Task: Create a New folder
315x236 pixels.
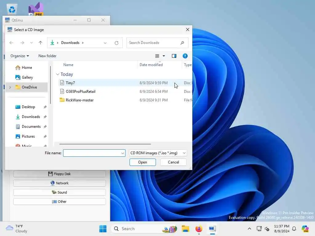Action: point(47,56)
